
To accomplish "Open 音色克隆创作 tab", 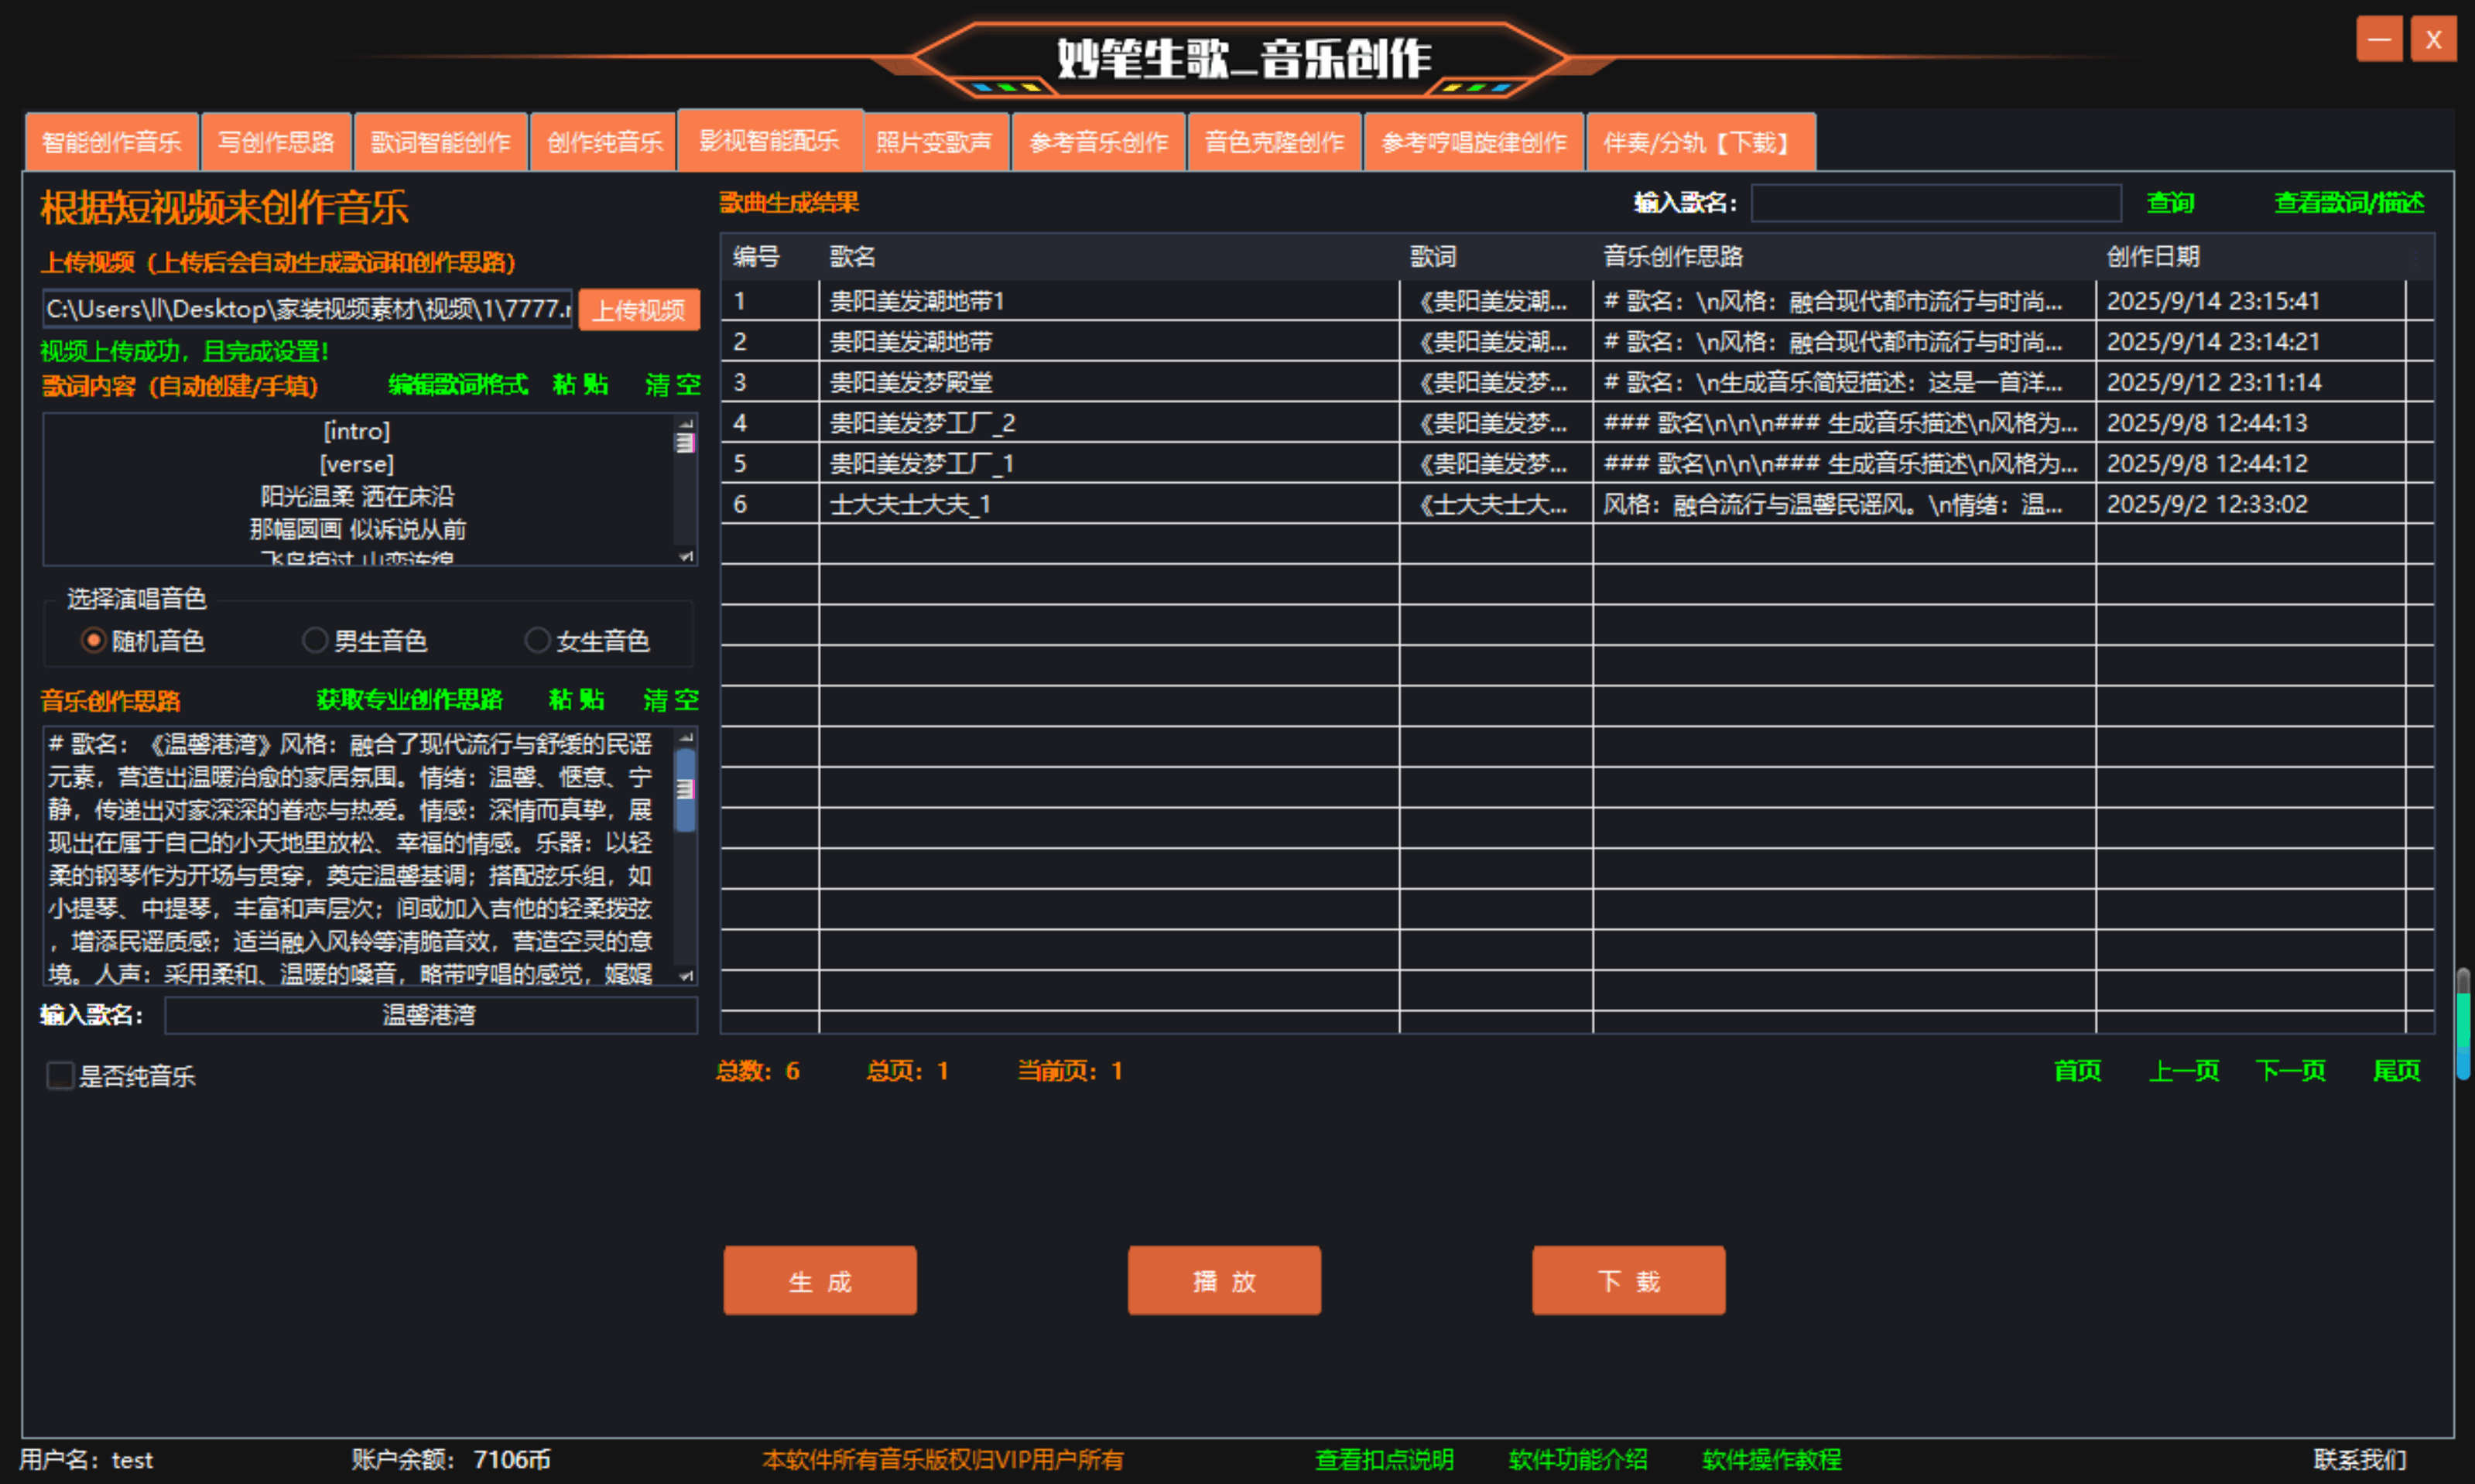I will [1273, 142].
